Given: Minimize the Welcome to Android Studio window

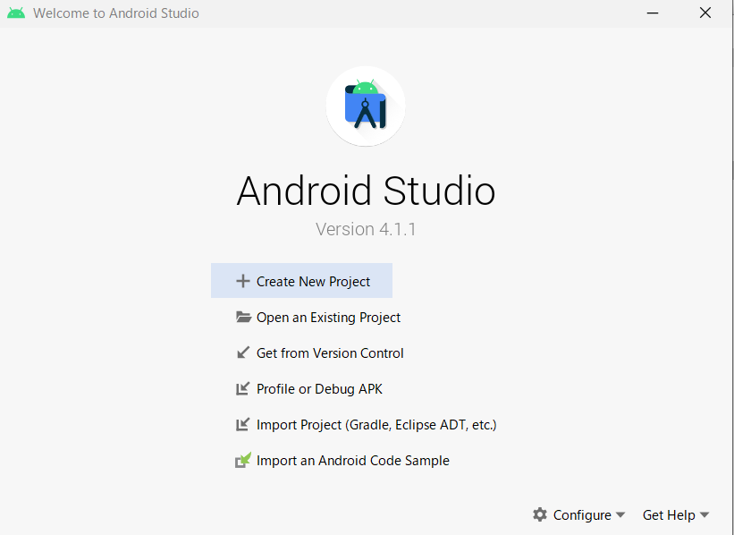Looking at the screenshot, I should 653,13.
